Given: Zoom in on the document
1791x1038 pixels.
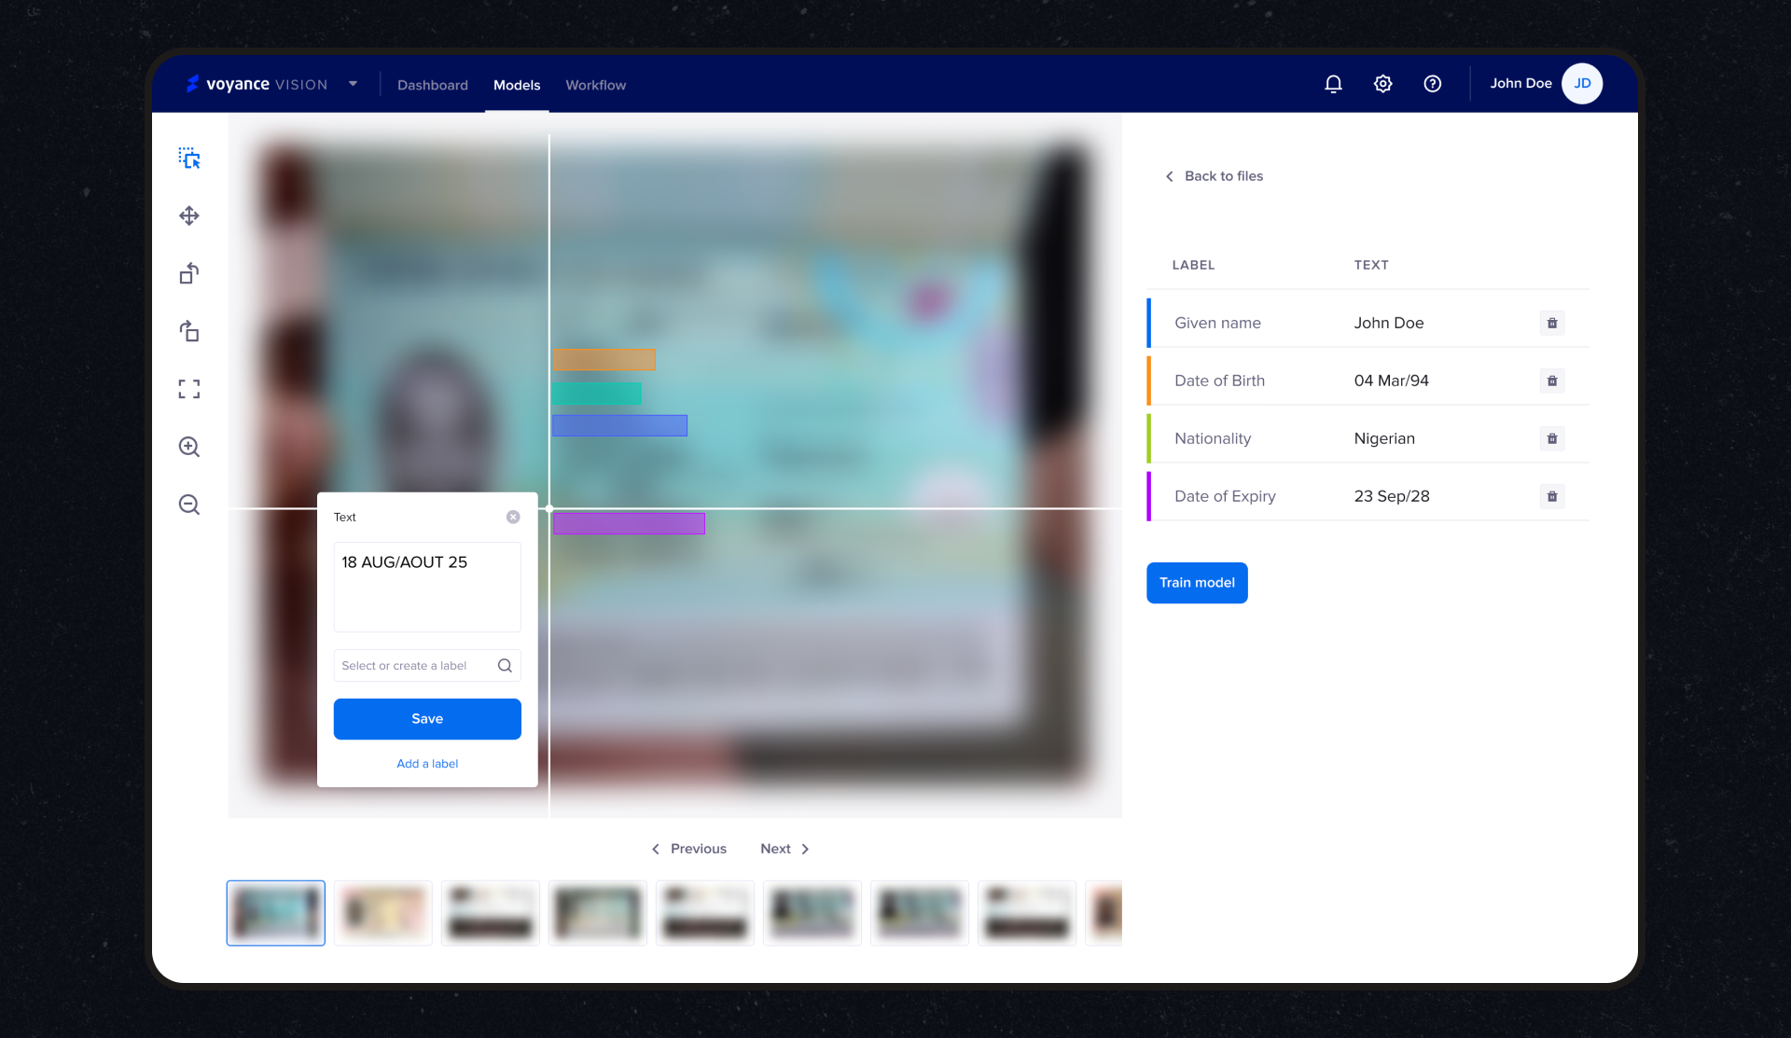Looking at the screenshot, I should click(189, 447).
